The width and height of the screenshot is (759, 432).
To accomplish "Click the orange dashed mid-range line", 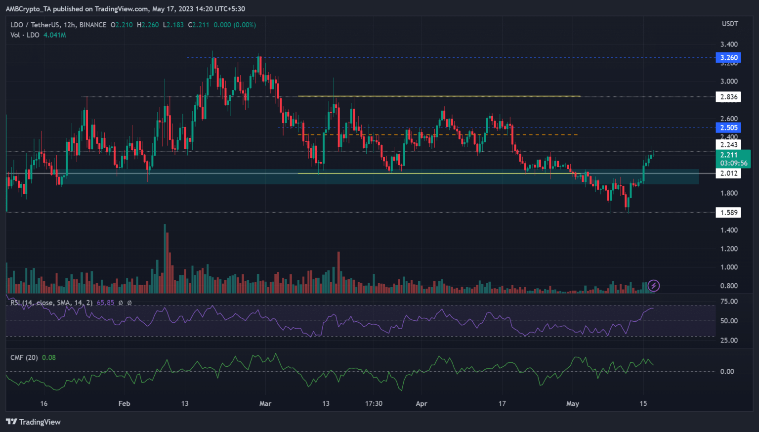I will (445, 134).
